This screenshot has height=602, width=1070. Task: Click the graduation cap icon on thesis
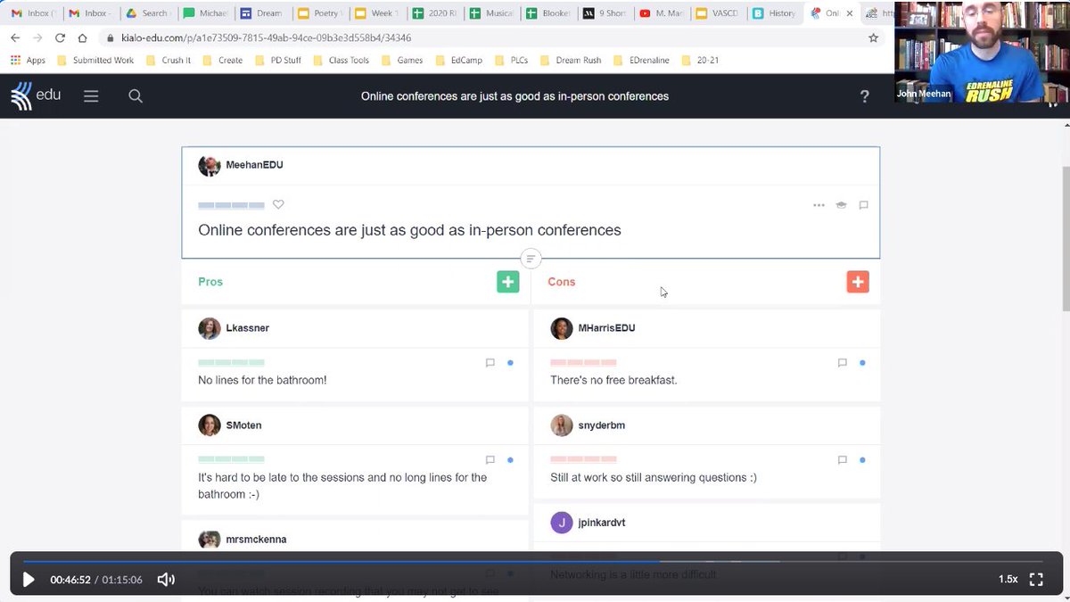click(841, 205)
